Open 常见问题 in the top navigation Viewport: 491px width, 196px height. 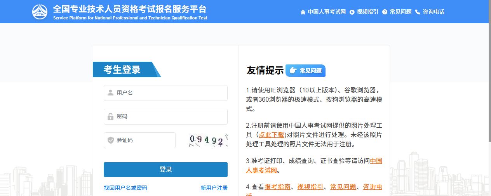click(400, 12)
